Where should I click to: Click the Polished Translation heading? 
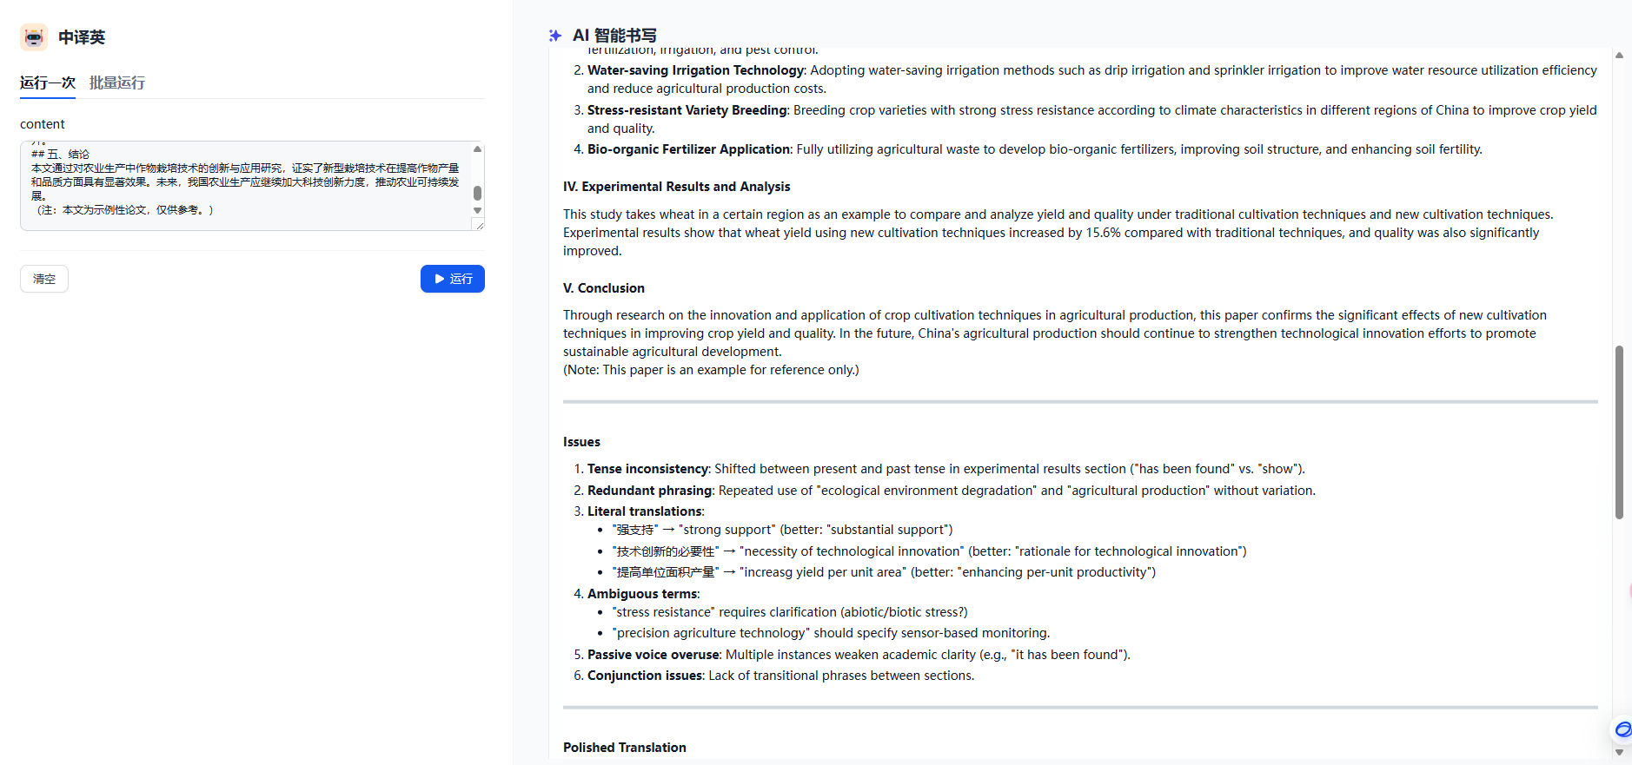(624, 748)
